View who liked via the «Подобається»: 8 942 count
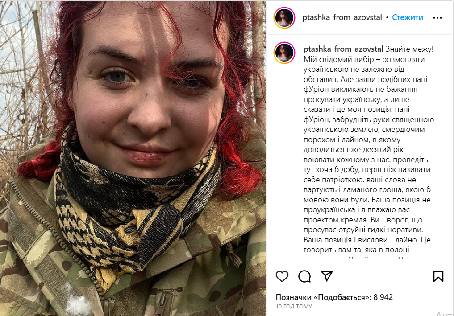The image size is (454, 316). 334,297
